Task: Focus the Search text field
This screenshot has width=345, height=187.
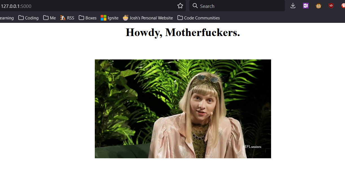Action: pyautogui.click(x=240, y=6)
